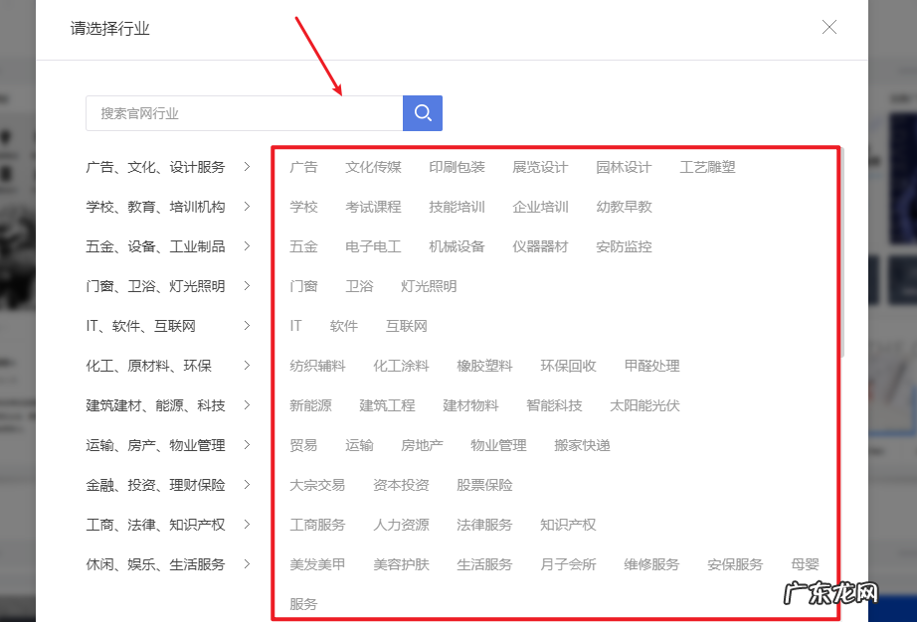This screenshot has width=917, height=622.
Task: Select the 知识产权 industry tag
Action: click(x=567, y=525)
